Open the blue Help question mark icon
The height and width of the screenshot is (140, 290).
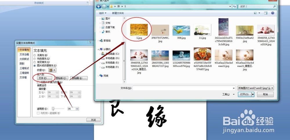coord(273,13)
